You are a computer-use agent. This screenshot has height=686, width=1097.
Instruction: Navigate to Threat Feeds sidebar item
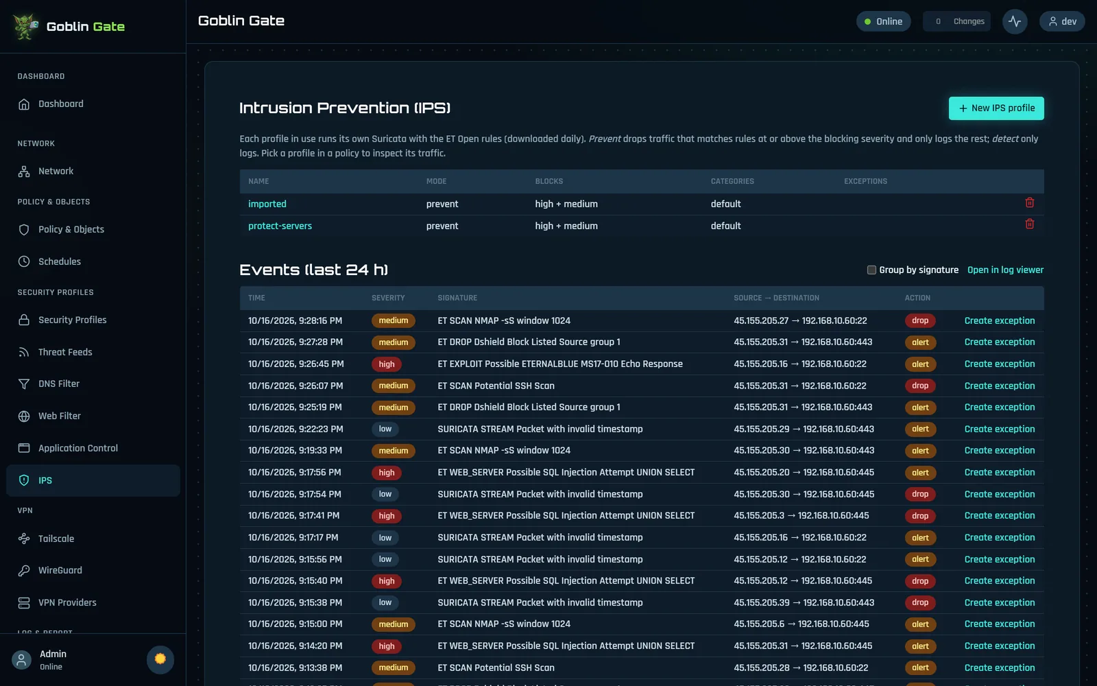93,352
